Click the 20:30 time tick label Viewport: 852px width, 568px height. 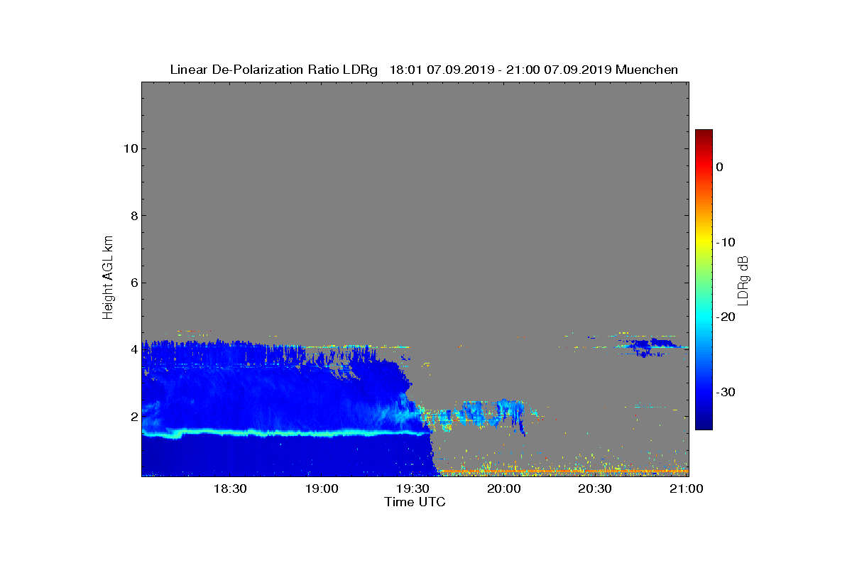coord(595,489)
